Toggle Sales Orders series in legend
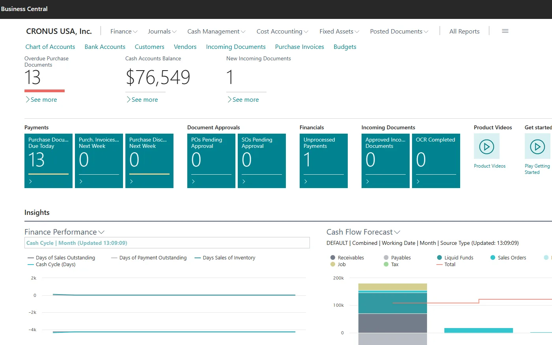 tap(508, 258)
